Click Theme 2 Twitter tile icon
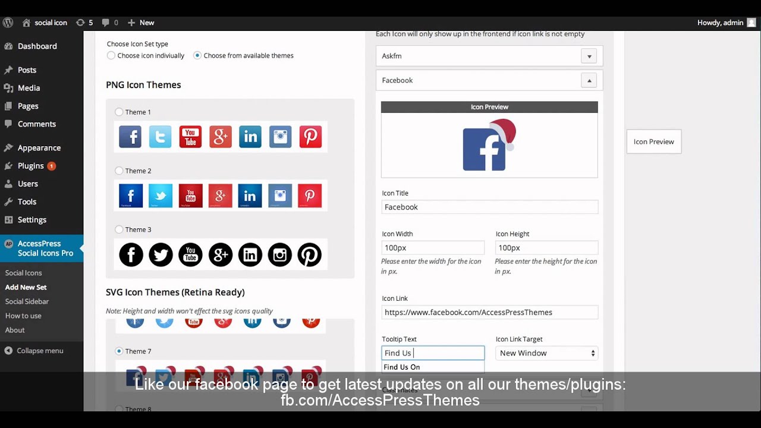Image resolution: width=761 pixels, height=428 pixels. click(161, 196)
